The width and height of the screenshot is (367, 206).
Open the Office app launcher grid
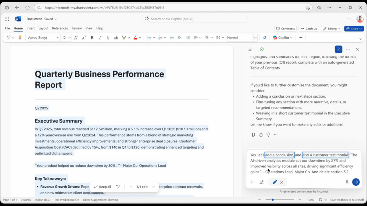coord(7,19)
